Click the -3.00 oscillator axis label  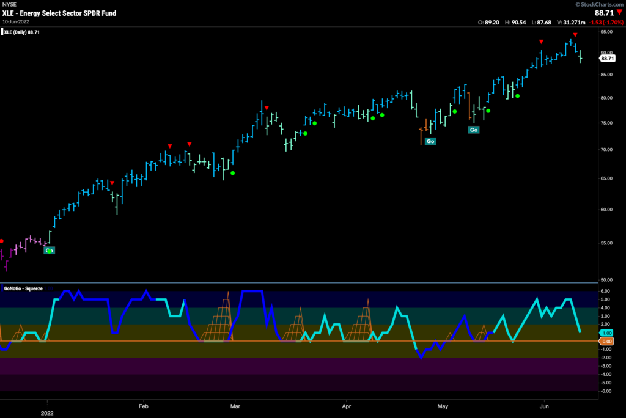click(x=605, y=366)
